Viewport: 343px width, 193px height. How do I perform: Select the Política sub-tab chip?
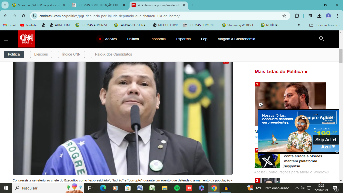tap(14, 54)
